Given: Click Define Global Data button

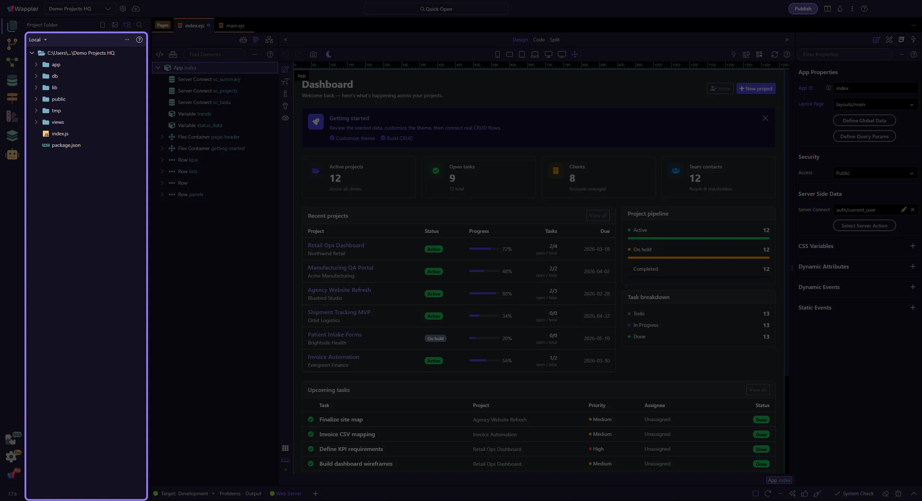Looking at the screenshot, I should [x=864, y=121].
